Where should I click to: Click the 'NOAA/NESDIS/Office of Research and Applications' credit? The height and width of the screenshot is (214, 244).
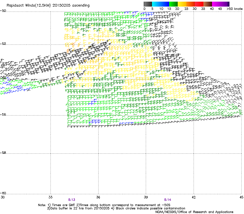coord(194,212)
